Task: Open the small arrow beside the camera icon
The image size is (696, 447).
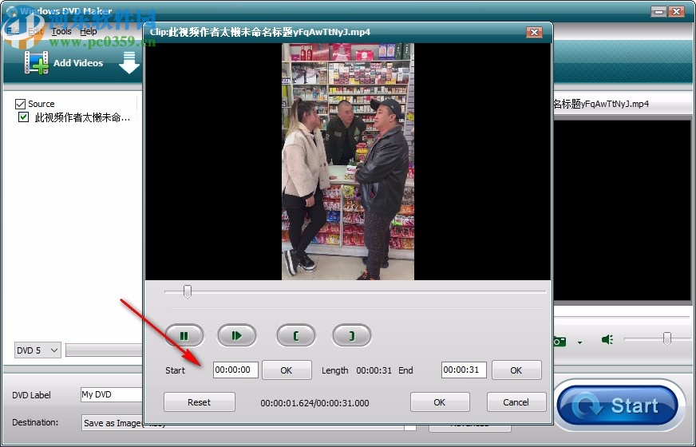Action: point(579,342)
